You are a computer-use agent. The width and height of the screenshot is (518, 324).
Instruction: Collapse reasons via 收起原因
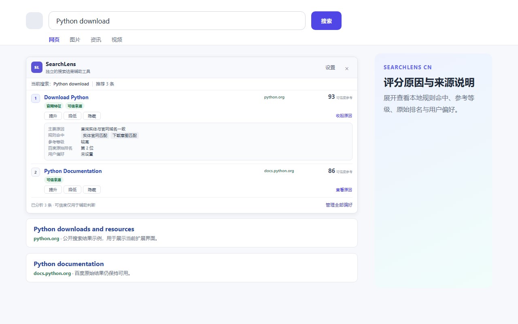pyautogui.click(x=344, y=116)
